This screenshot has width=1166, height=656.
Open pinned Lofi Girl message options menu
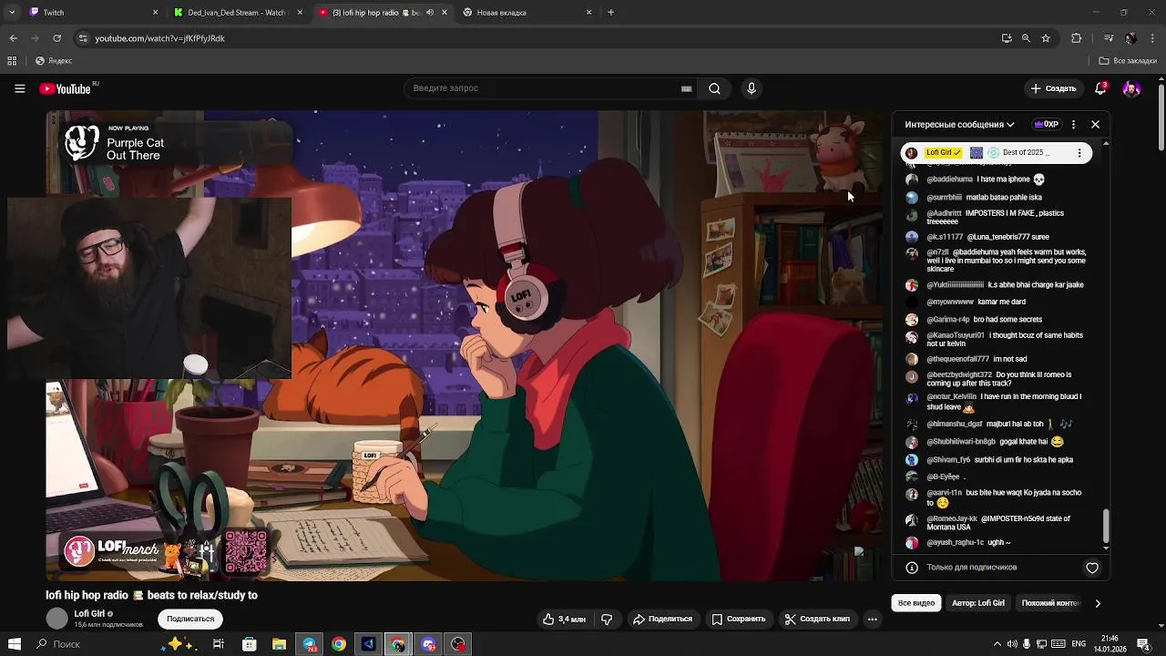[1079, 152]
